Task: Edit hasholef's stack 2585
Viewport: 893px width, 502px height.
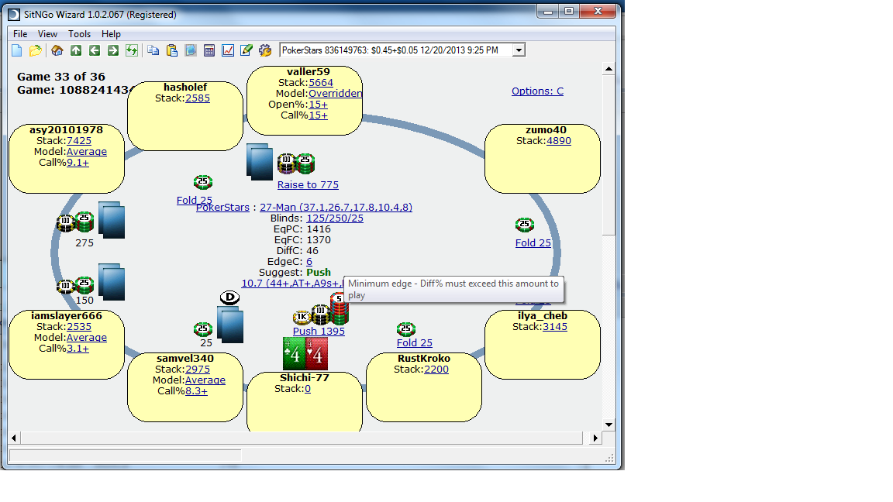Action: pos(198,98)
